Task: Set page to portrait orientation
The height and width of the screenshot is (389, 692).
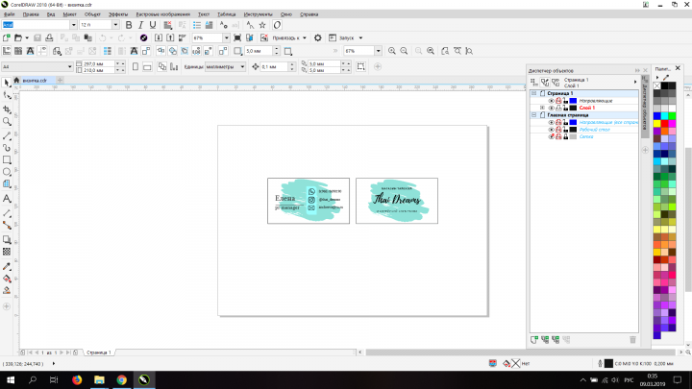Action: [136, 66]
